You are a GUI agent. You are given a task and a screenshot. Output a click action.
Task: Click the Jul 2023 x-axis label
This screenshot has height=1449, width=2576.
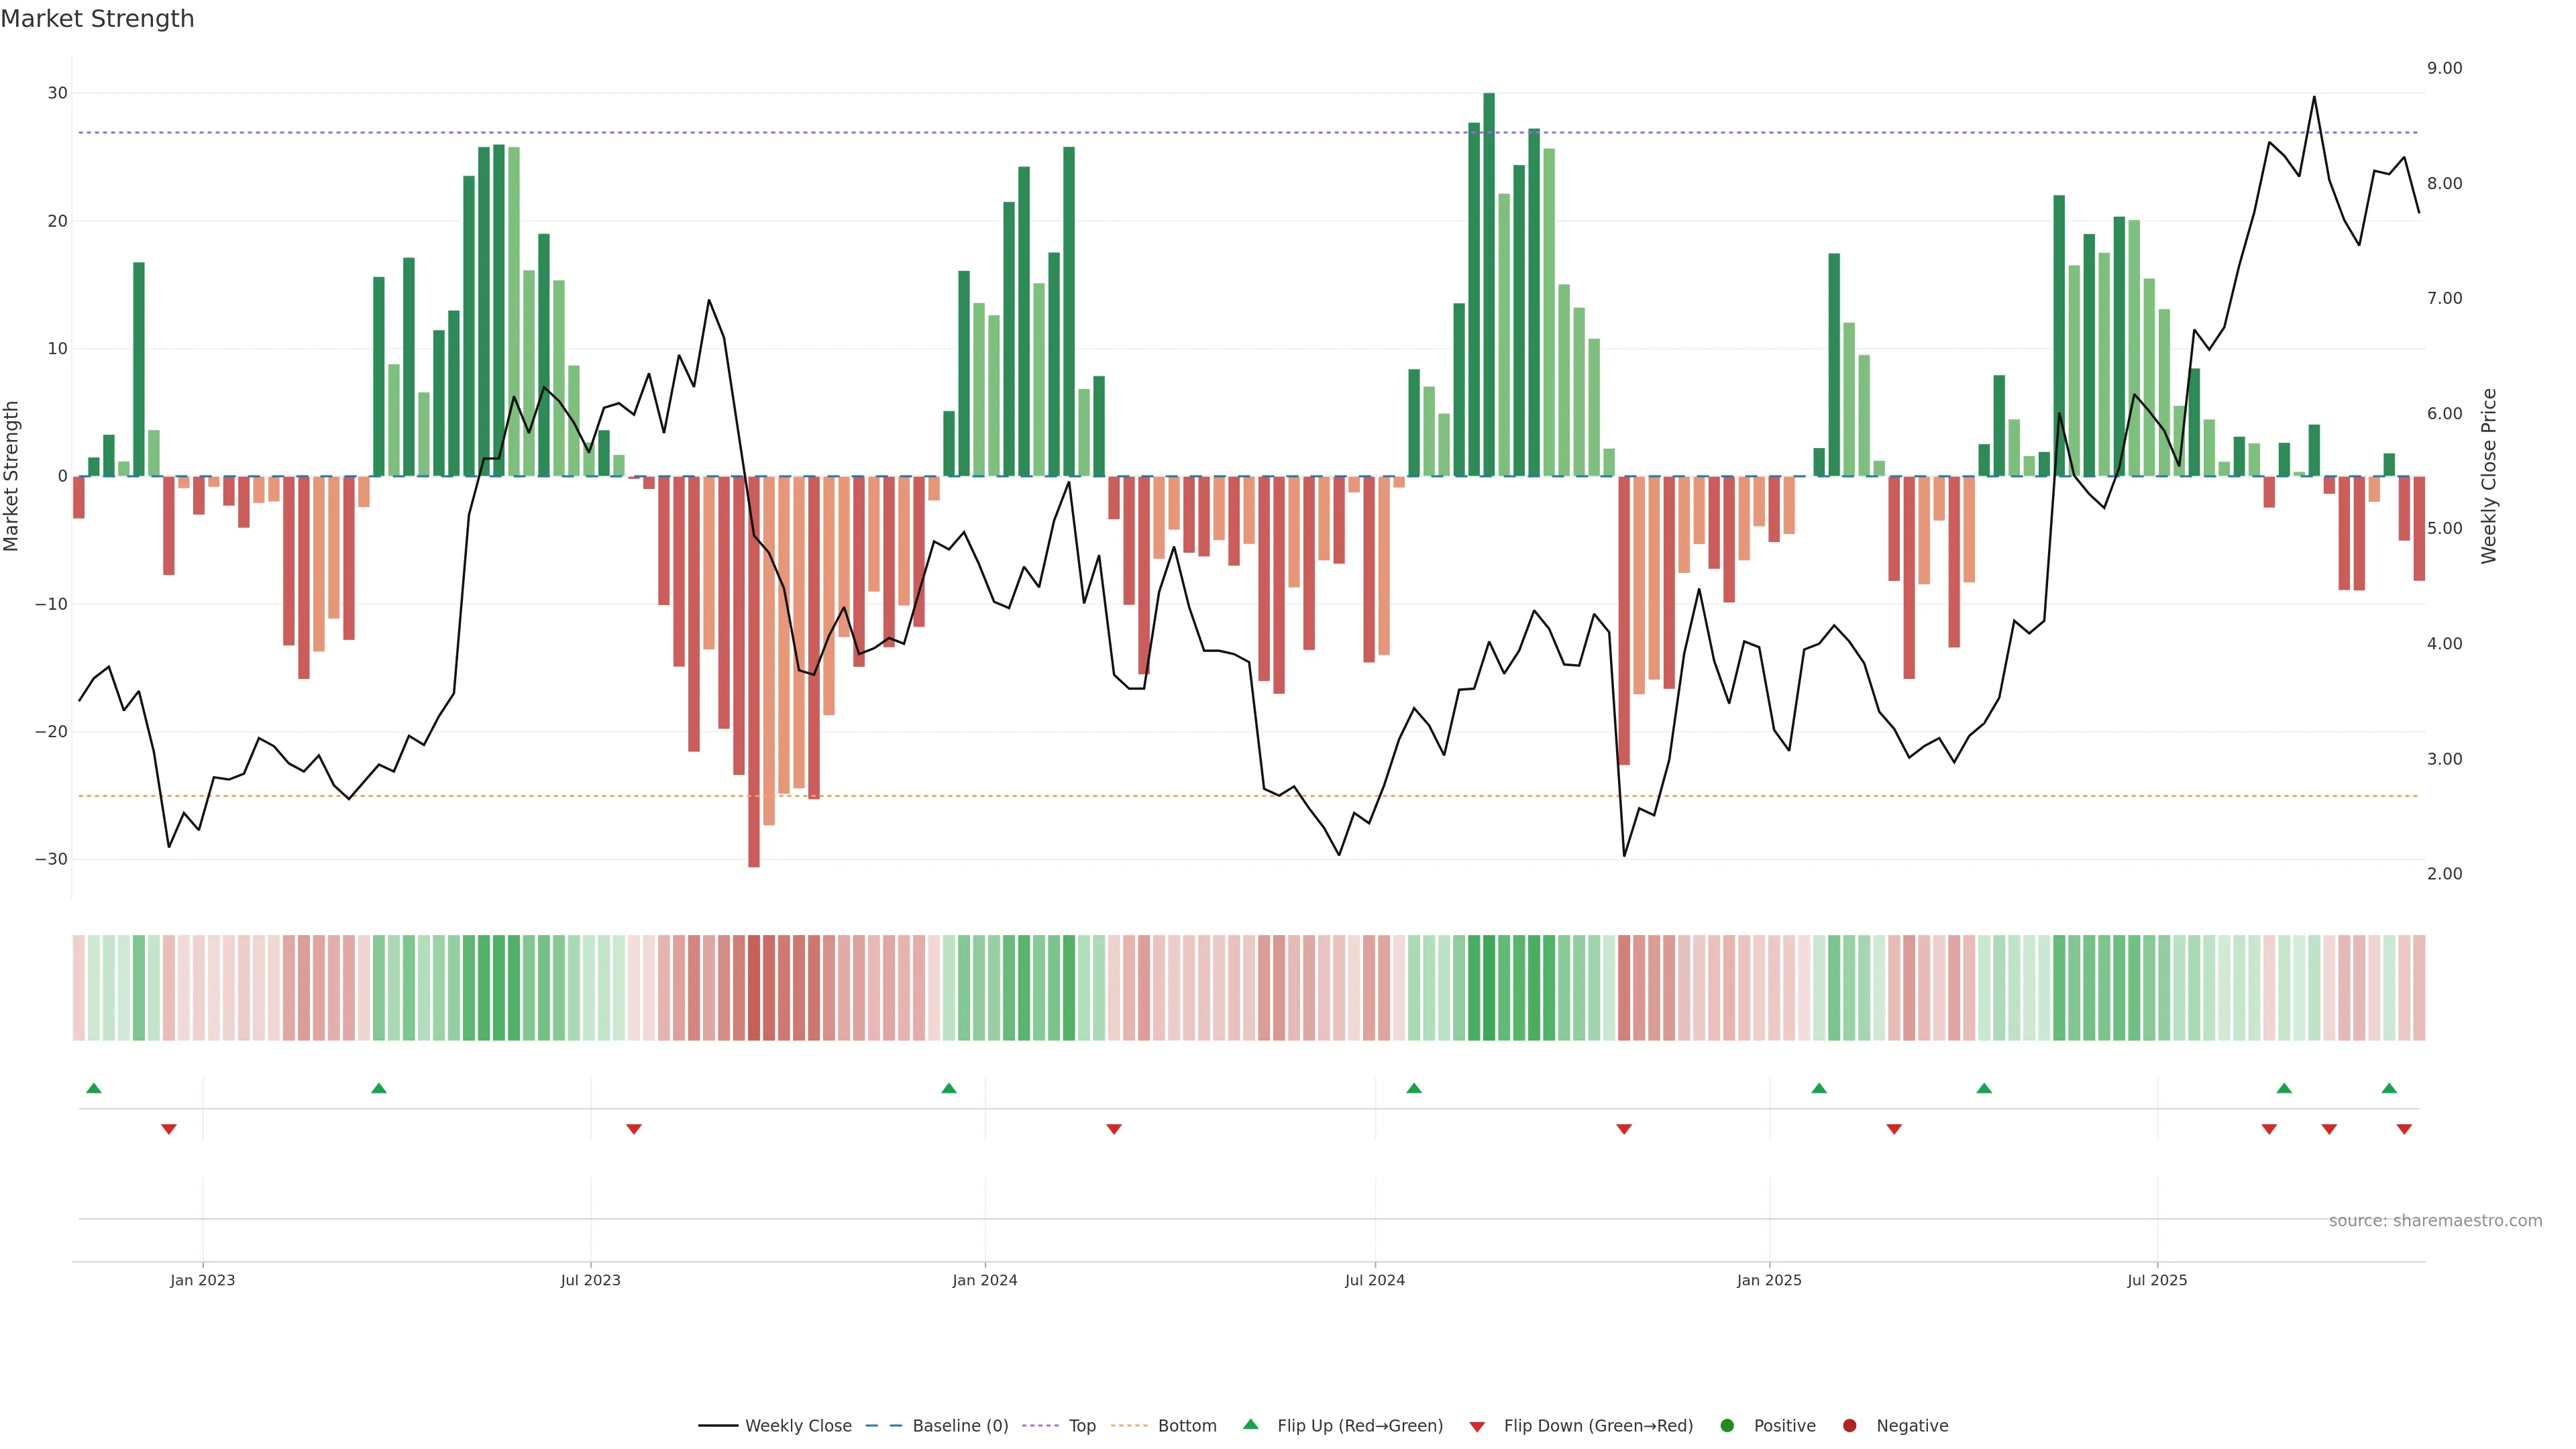(590, 1280)
